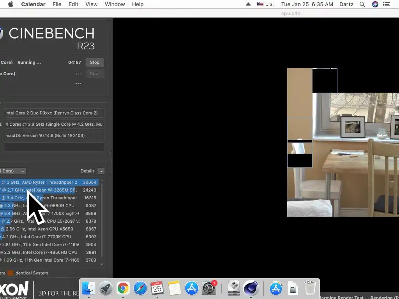Open the U.S. input source flag menu
The image size is (399, 299).
[x=265, y=4]
